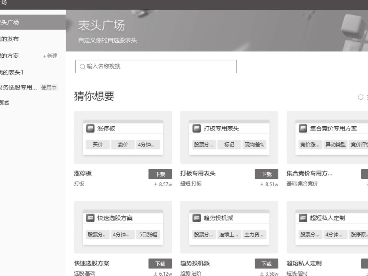The width and height of the screenshot is (368, 276).
Task: Open the 表头广场 sidebar item
Action: pyautogui.click(x=33, y=22)
